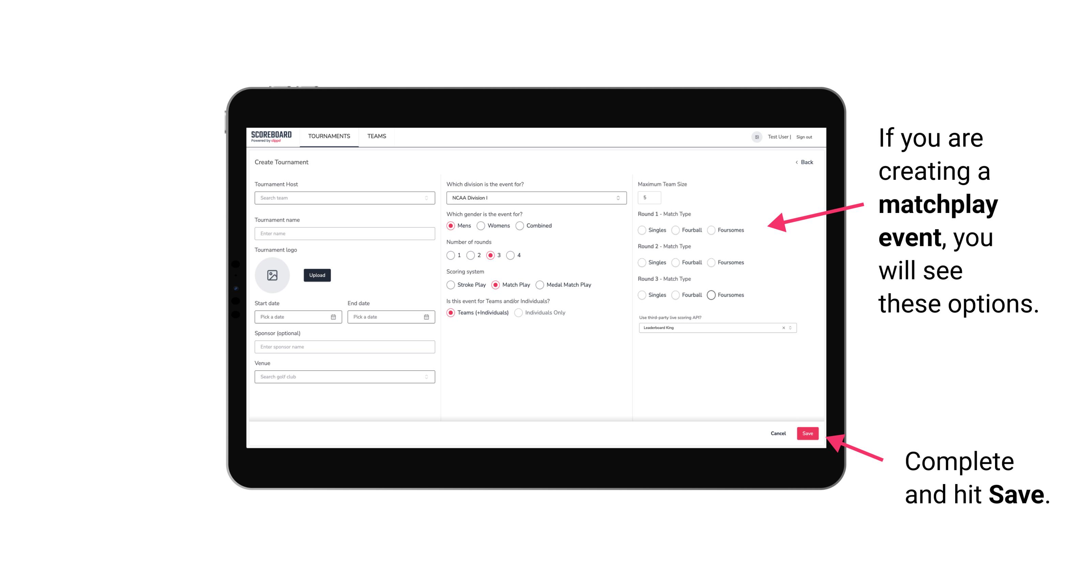
Task: Click the End date calendar icon
Action: 426,316
